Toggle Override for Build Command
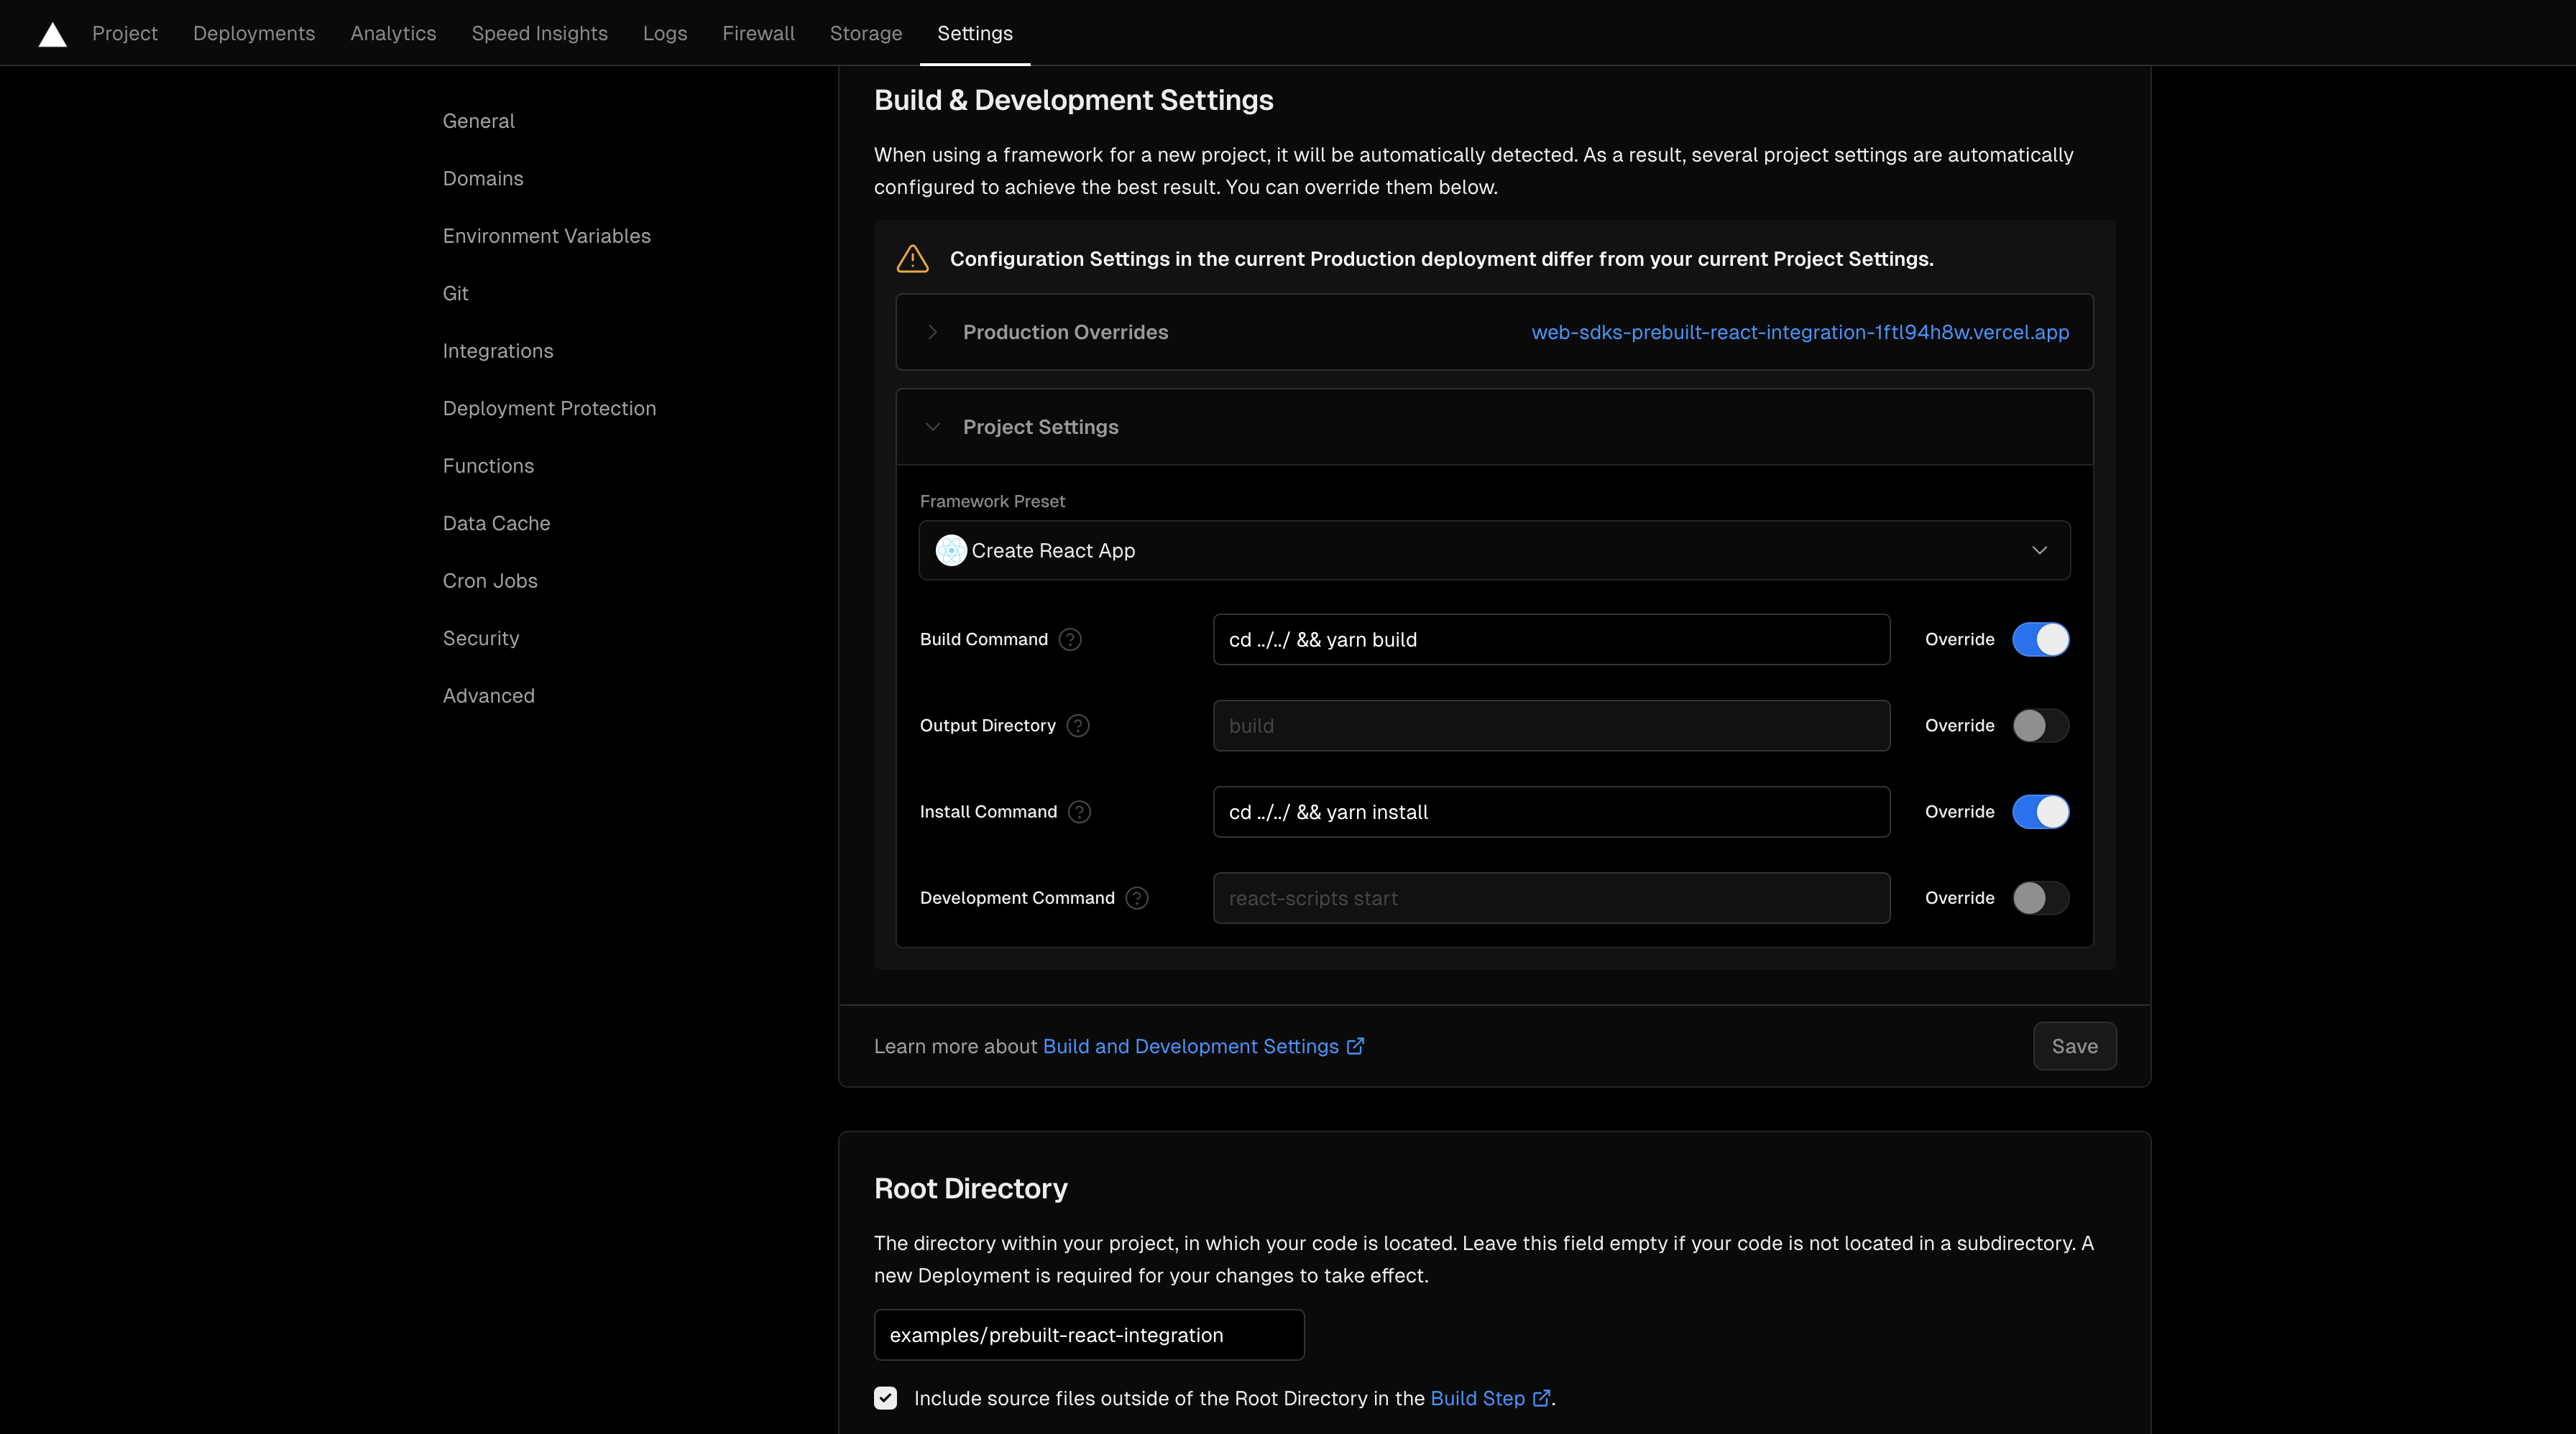 2041,637
